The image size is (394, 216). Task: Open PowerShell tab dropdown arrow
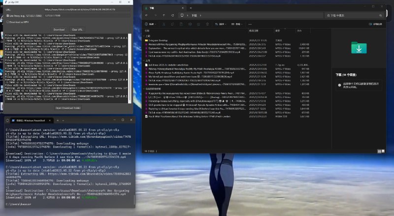pos(64,120)
